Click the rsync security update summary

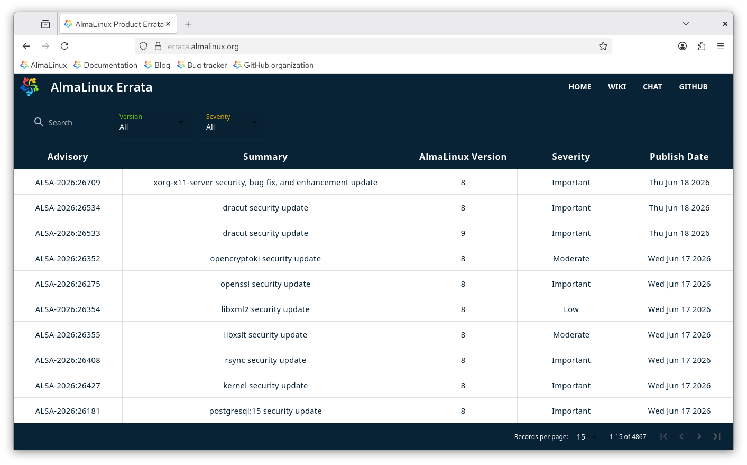[x=265, y=360]
